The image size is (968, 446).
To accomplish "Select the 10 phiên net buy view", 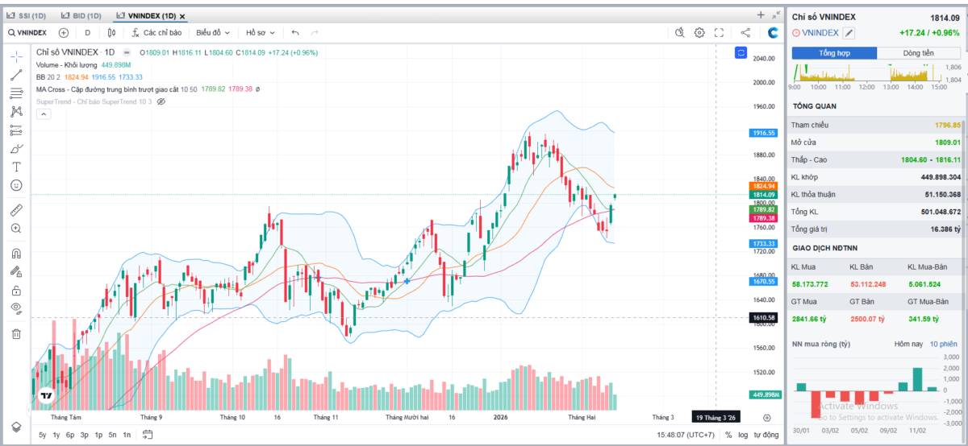I will point(944,344).
